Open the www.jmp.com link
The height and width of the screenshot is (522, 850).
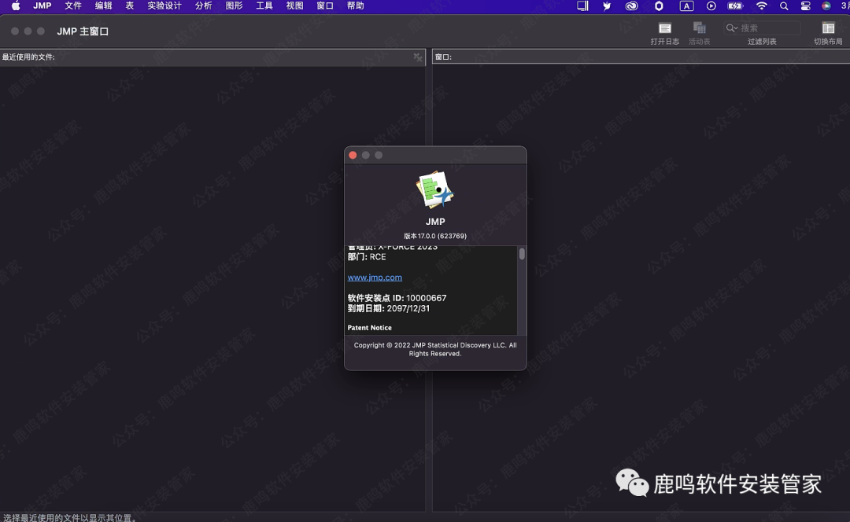[375, 278]
